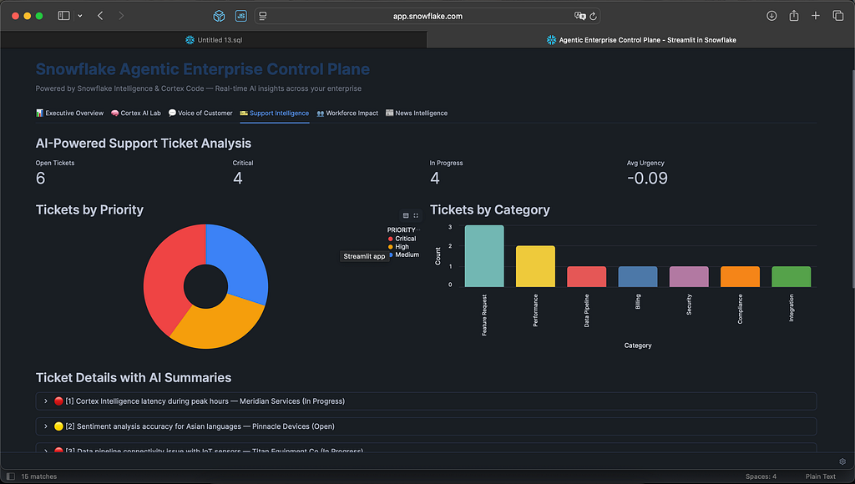
Task: Open a new tab with plus icon
Action: pos(815,16)
